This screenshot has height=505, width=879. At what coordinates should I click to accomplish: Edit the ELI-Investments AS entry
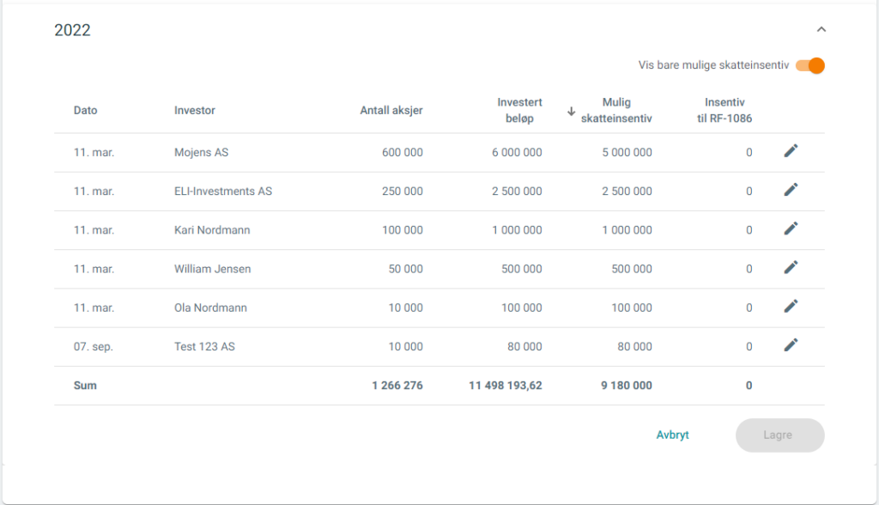tap(791, 190)
